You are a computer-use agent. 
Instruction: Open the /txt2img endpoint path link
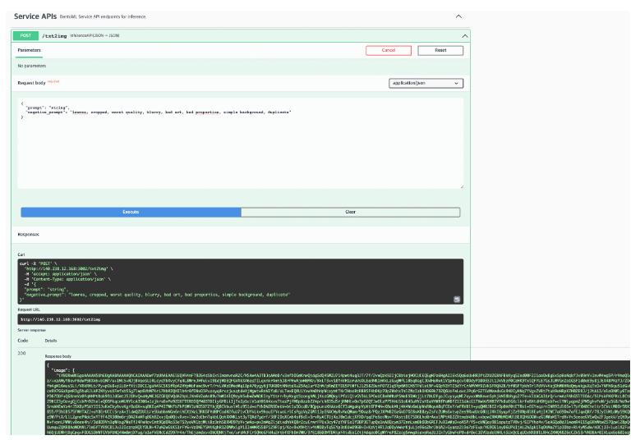(x=54, y=36)
